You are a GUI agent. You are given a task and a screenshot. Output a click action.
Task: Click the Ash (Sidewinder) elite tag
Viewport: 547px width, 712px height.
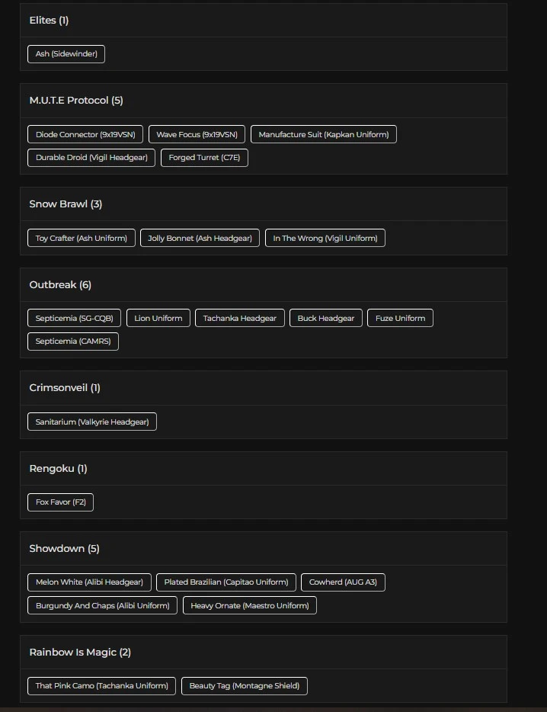click(66, 54)
